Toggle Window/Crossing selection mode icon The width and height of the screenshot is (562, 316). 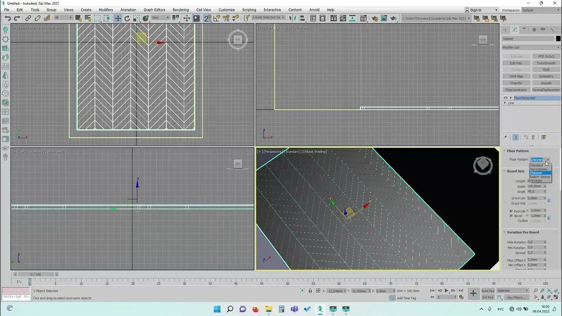[x=107, y=18]
